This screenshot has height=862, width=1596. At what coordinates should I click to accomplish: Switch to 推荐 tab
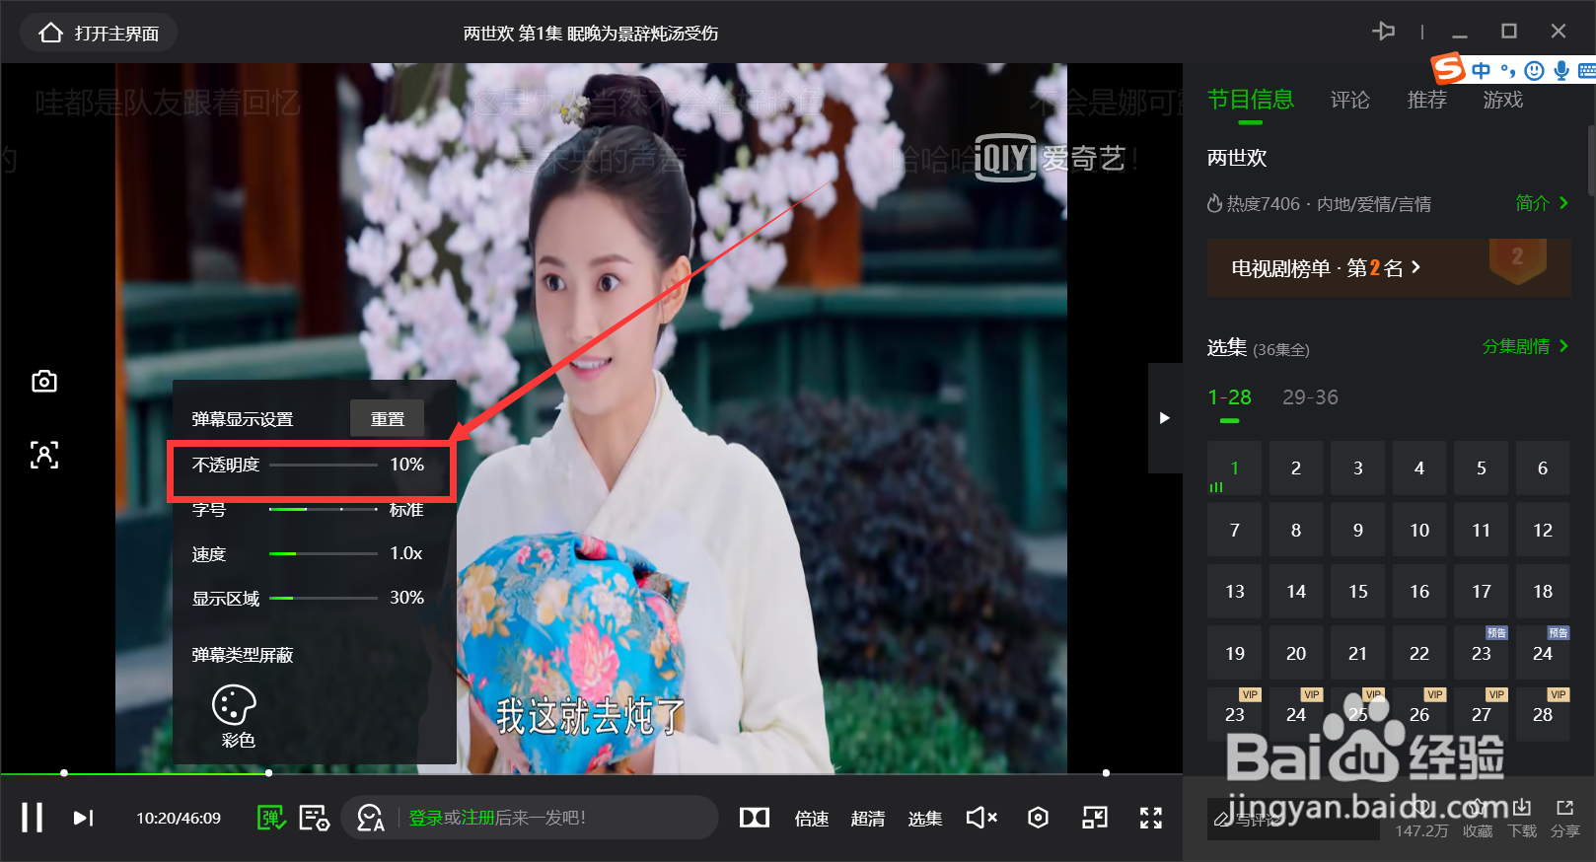point(1426,100)
